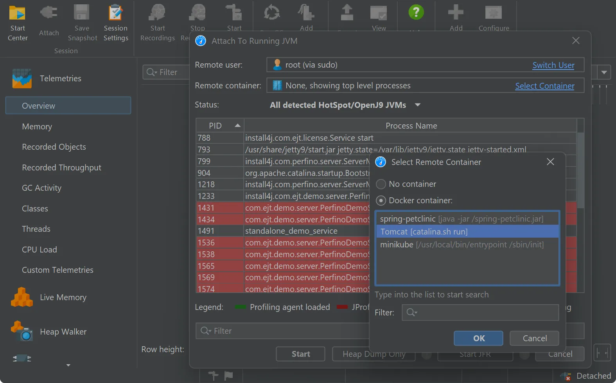Open Session Settings toolbar icon
The height and width of the screenshot is (383, 616).
(115, 13)
